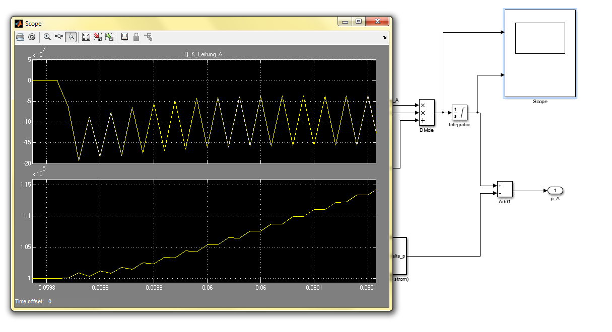Click the Autoscale axes icon
The width and height of the screenshot is (612, 332).
[x=86, y=37]
